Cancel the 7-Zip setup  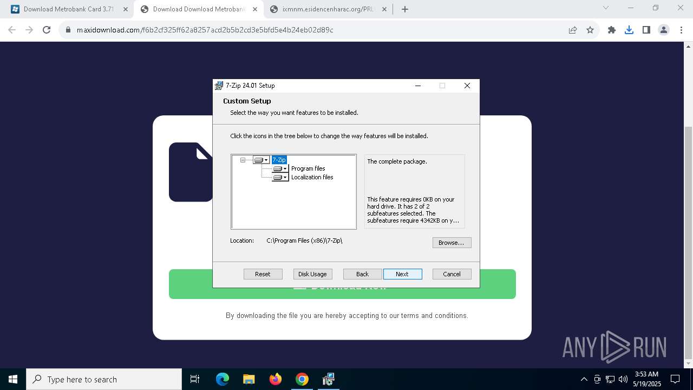coord(452,274)
